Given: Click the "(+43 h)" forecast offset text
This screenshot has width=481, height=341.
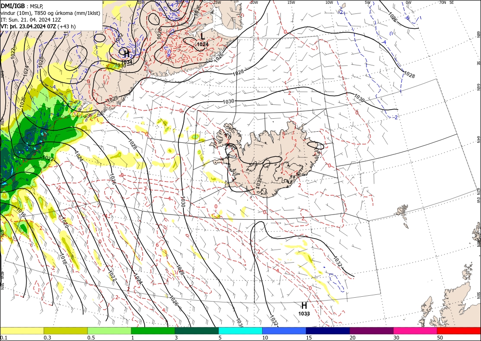Looking at the screenshot, I should (66, 26).
